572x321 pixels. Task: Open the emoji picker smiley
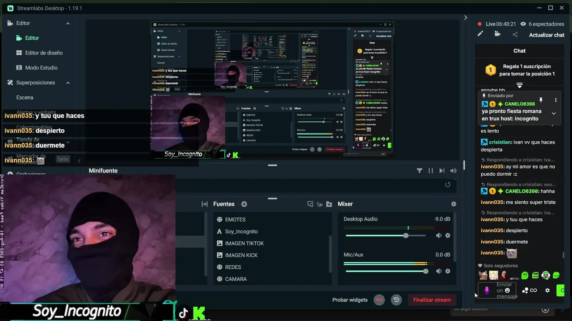pyautogui.click(x=507, y=290)
